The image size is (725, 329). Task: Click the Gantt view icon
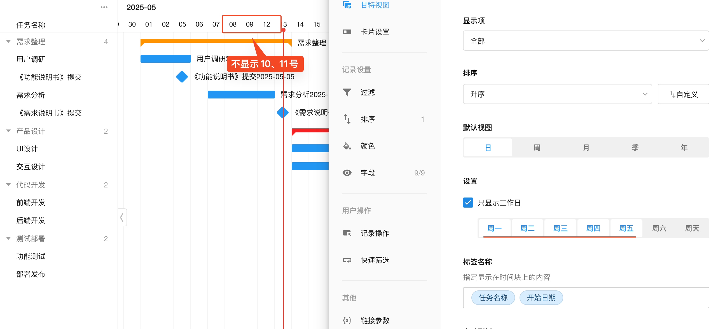pos(347,5)
